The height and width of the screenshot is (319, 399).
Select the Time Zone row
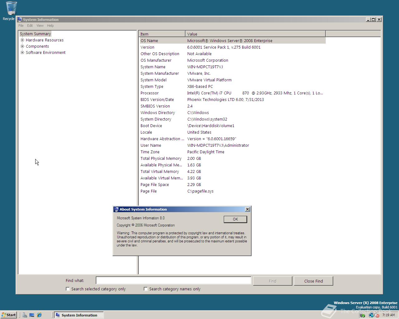point(232,152)
